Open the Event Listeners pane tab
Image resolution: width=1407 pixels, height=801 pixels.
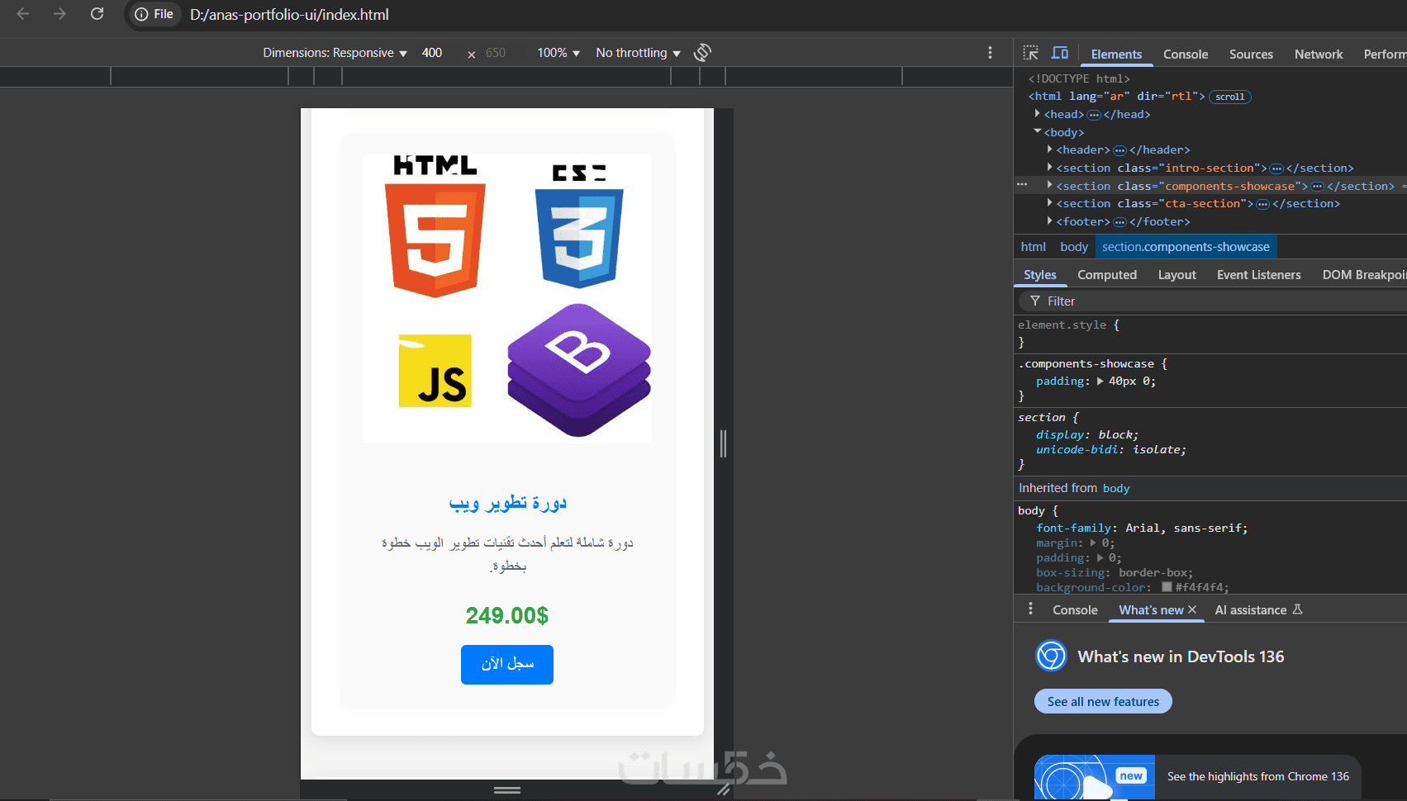[1258, 275]
